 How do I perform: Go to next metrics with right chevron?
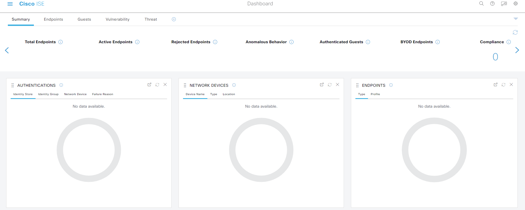517,50
